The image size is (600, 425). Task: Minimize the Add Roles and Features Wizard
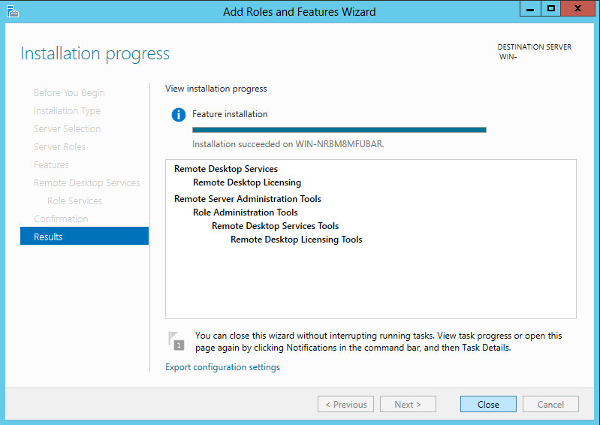coord(530,9)
